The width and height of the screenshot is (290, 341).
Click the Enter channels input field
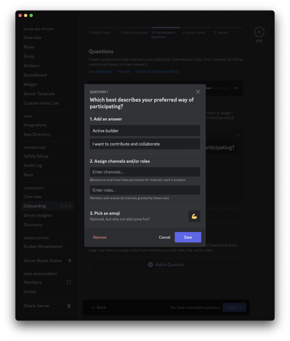click(x=145, y=171)
